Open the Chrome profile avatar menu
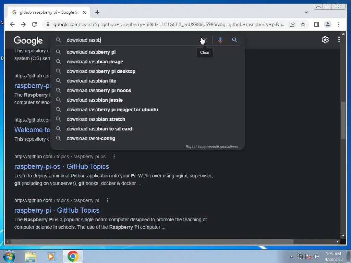The image size is (351, 263). pos(327,24)
